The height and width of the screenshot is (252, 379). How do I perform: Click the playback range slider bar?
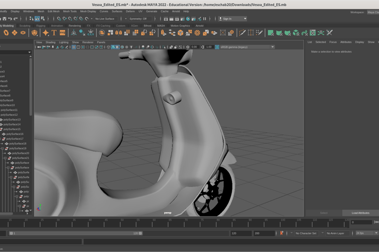(74, 233)
